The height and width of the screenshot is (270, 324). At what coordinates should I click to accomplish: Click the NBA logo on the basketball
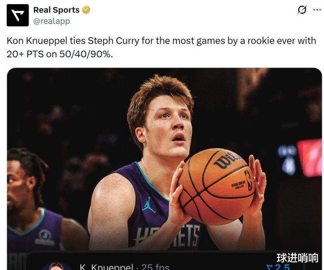(x=249, y=180)
